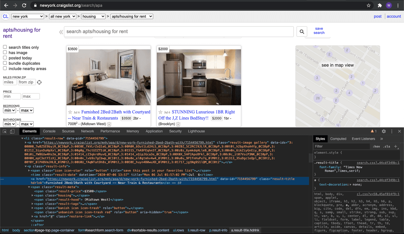Open the 'housing' category dropdown
Screen dimensions: 404x234
point(93,16)
